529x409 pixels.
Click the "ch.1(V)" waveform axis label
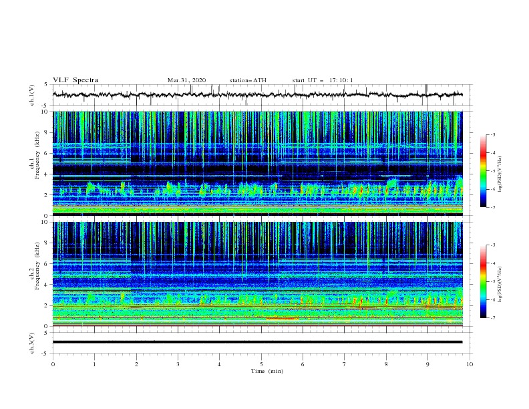[32, 95]
